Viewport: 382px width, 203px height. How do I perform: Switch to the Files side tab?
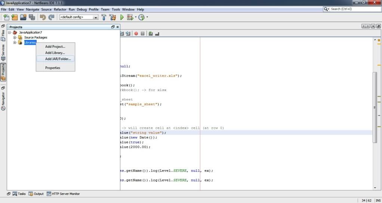coord(3,35)
